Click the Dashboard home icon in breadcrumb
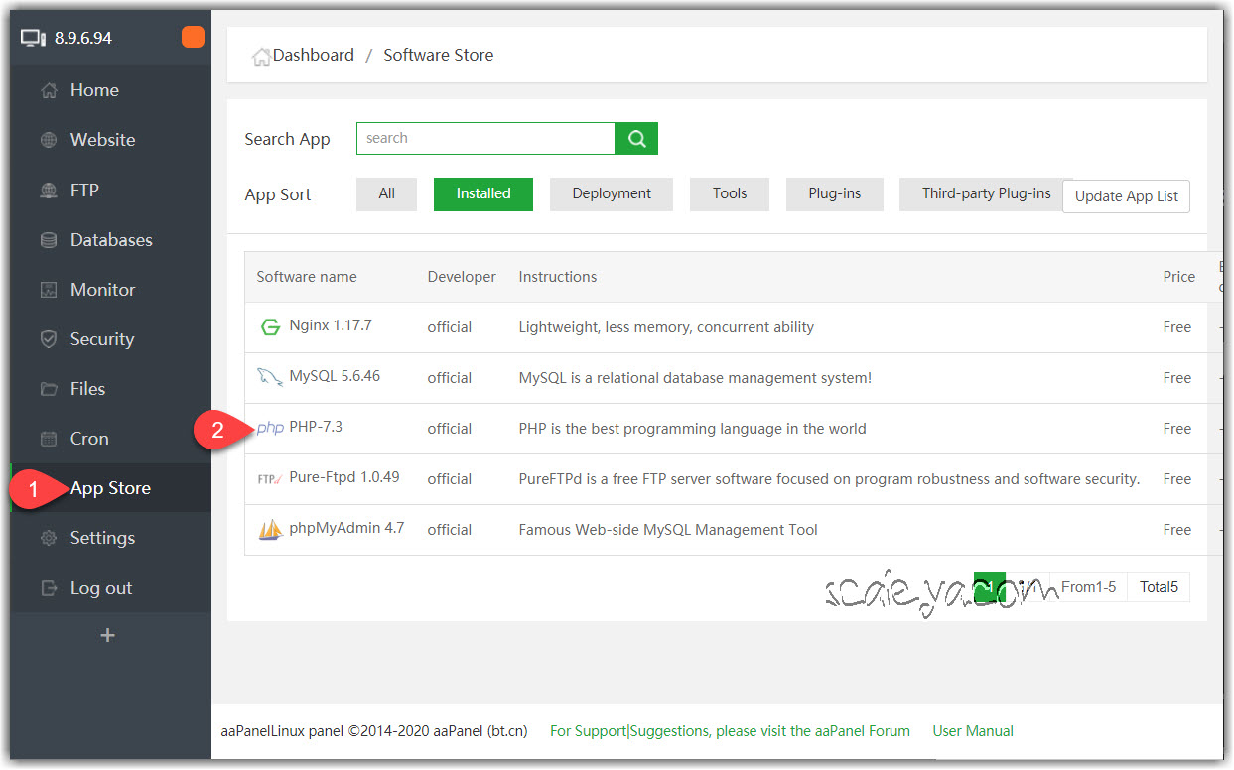This screenshot has width=1234, height=770. pos(261,57)
